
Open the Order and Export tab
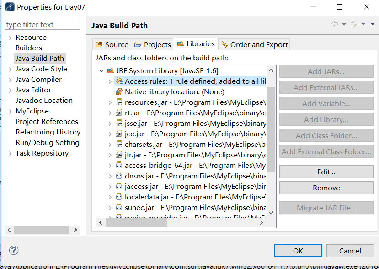[254, 44]
